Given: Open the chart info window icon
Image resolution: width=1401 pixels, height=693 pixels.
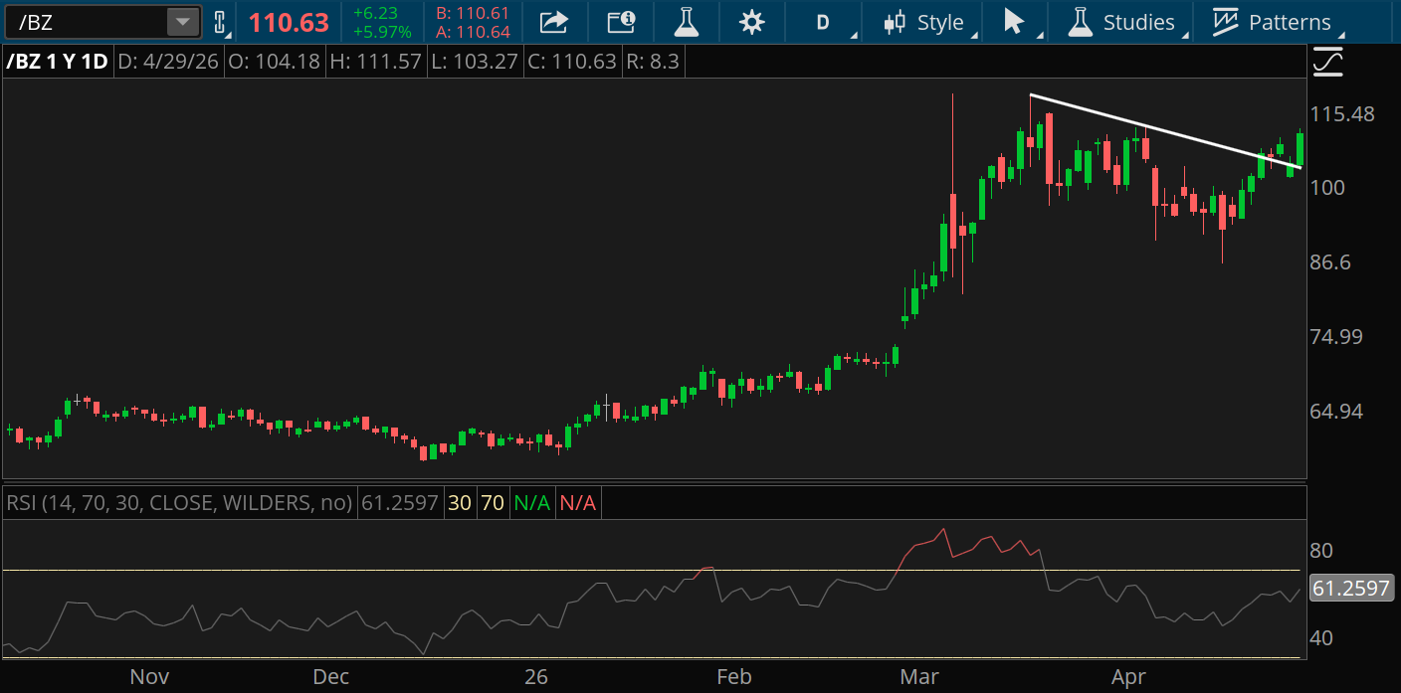Looking at the screenshot, I should pyautogui.click(x=621, y=22).
